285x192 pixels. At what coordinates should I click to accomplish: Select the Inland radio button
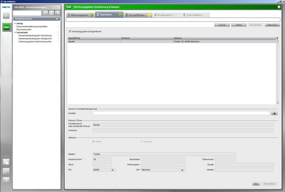click(x=94, y=142)
